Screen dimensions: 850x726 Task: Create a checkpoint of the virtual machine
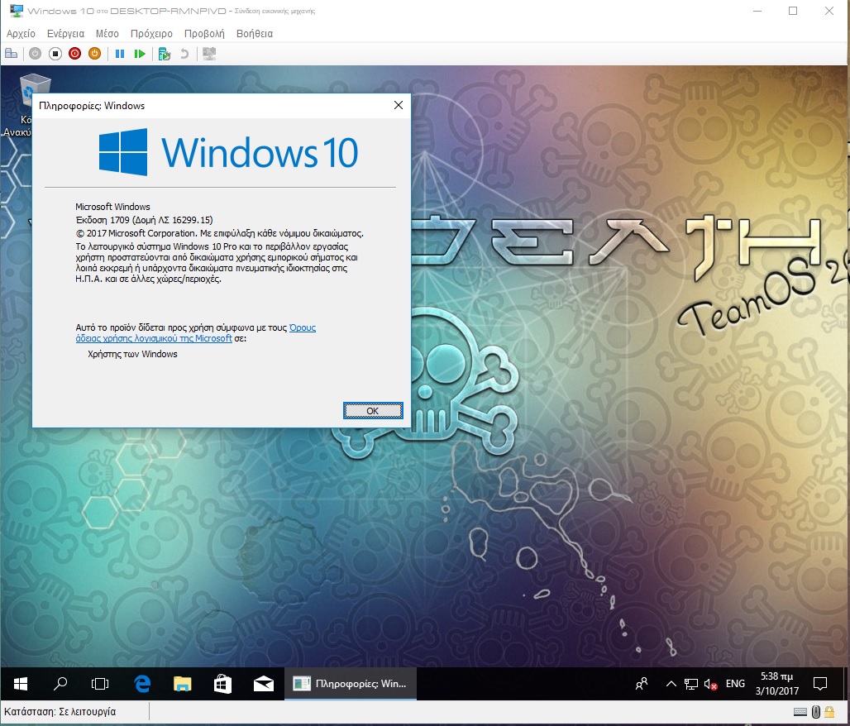165,54
